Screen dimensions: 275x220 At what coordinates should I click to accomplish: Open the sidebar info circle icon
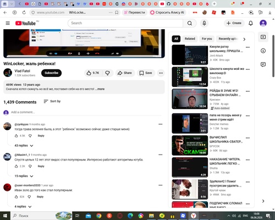click(263, 51)
